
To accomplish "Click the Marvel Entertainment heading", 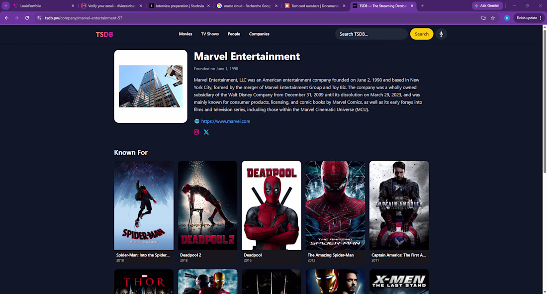I will coord(247,56).
